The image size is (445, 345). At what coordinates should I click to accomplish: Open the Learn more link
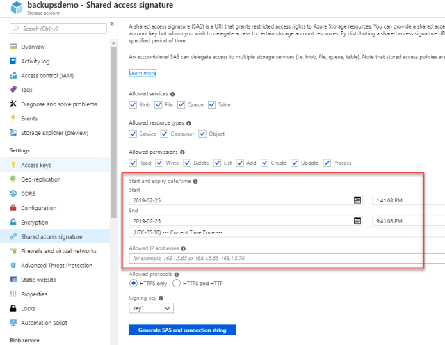click(x=143, y=73)
